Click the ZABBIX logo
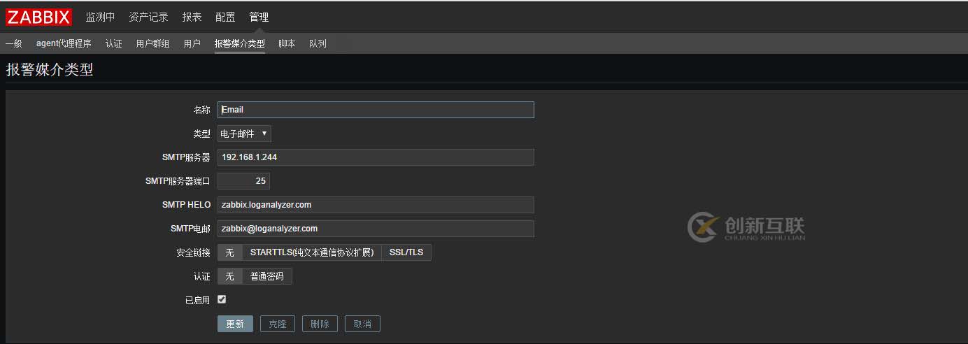 pyautogui.click(x=38, y=17)
